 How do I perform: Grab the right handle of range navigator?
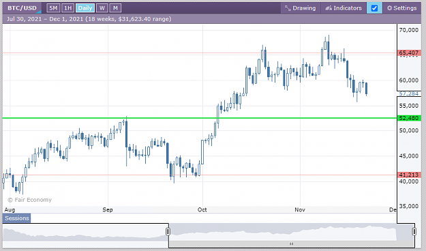coord(414,231)
